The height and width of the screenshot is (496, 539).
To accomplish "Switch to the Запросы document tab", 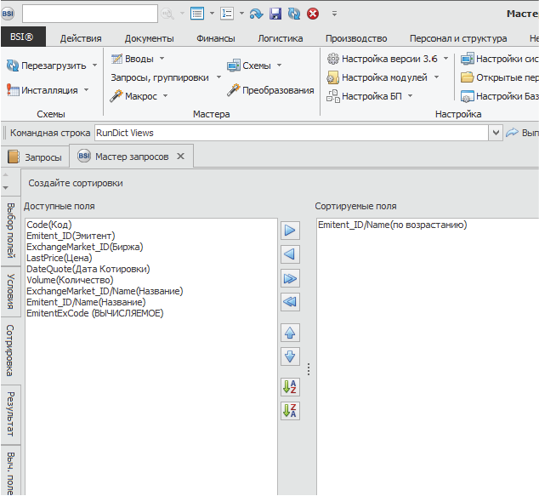I will pos(34,157).
